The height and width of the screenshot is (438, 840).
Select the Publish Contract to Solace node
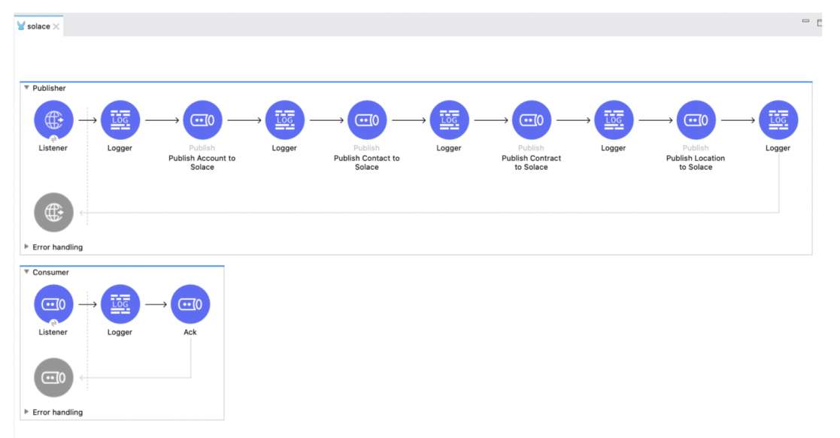click(x=531, y=120)
